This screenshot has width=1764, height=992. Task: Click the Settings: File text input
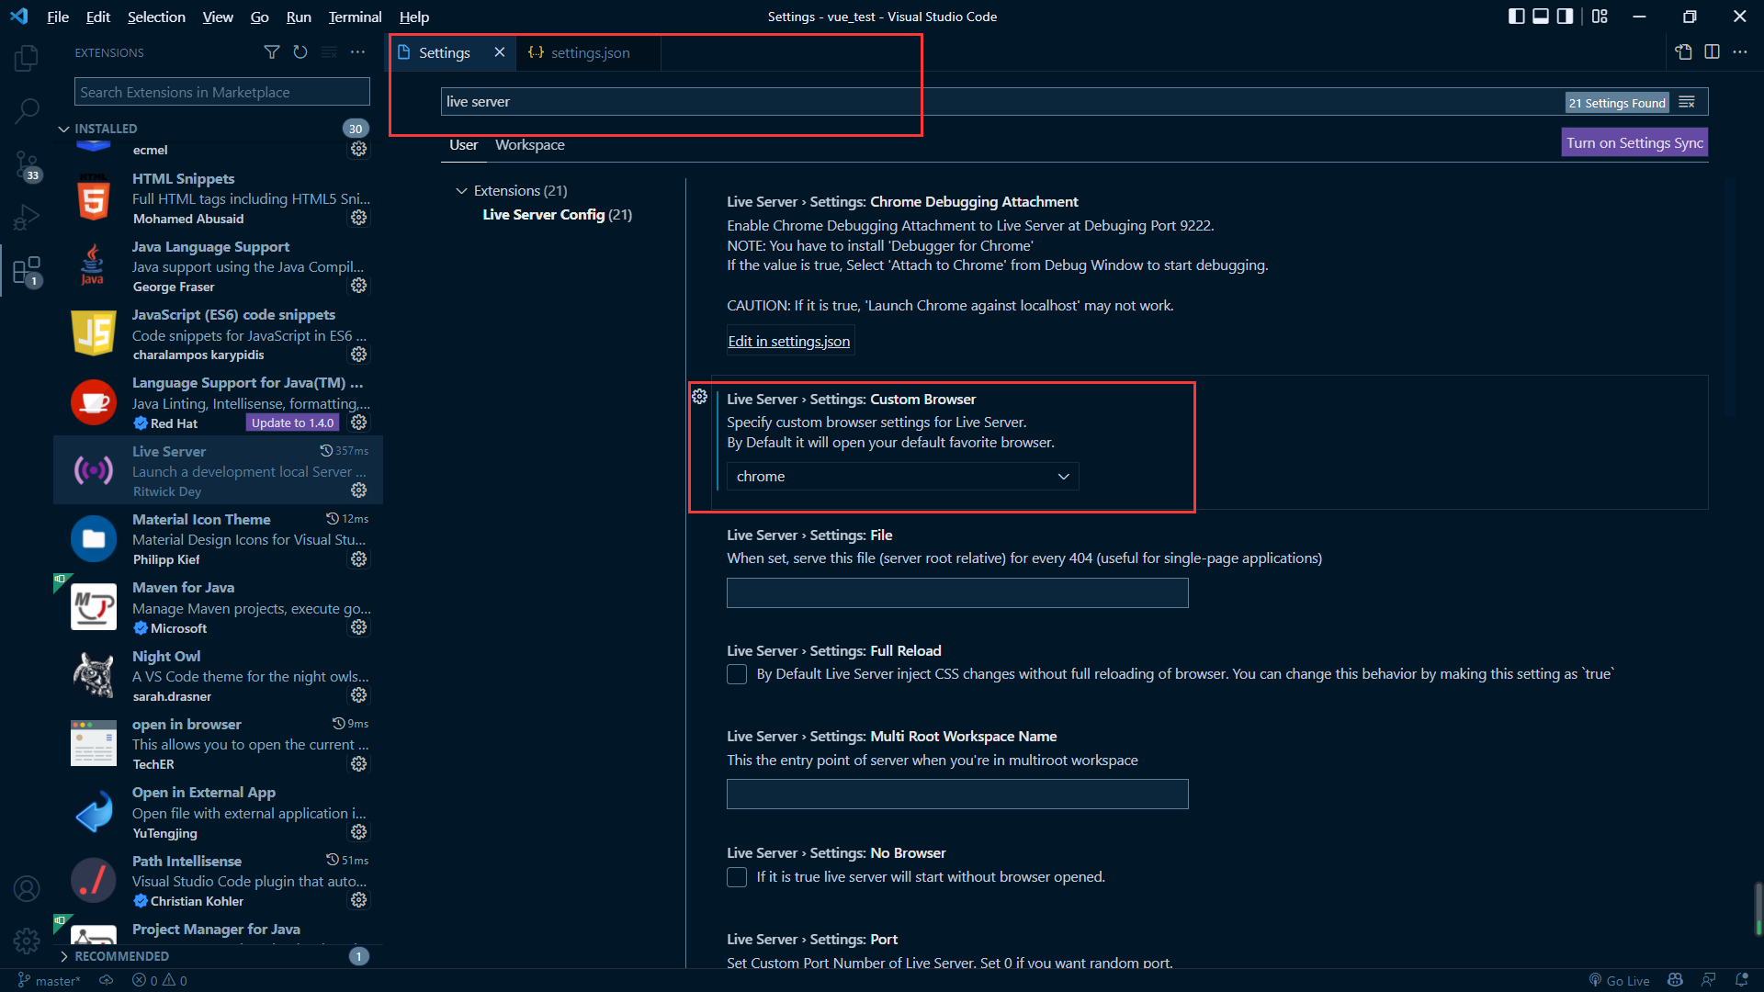click(957, 592)
